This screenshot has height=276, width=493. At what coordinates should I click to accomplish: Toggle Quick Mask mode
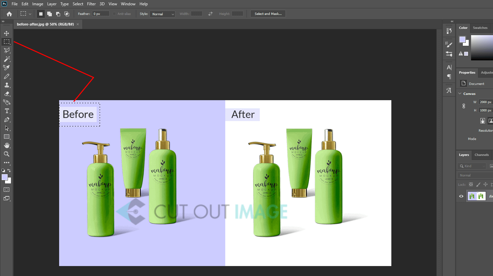tap(6, 190)
